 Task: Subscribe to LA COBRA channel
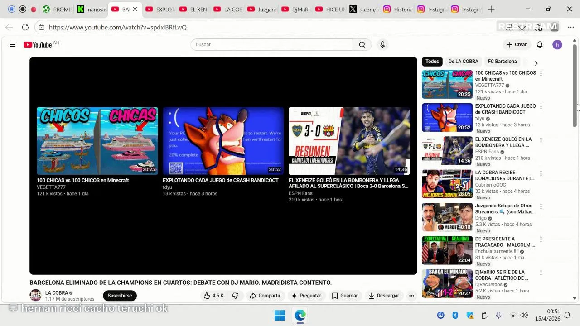pyautogui.click(x=120, y=296)
